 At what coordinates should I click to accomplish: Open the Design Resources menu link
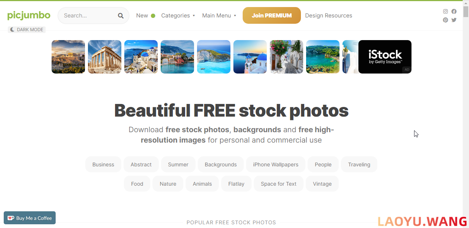tap(329, 16)
